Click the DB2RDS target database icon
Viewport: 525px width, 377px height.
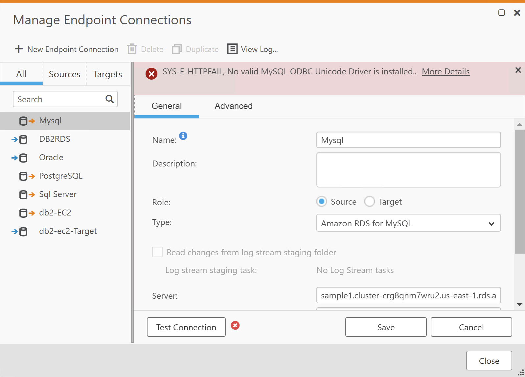pyautogui.click(x=20, y=139)
